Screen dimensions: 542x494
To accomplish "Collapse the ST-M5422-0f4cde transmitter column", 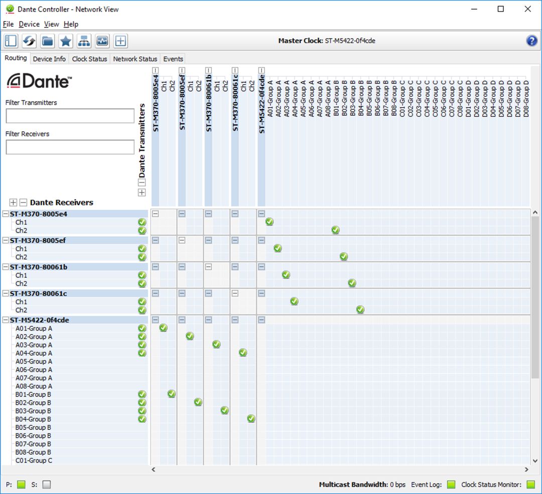I will (x=261, y=70).
